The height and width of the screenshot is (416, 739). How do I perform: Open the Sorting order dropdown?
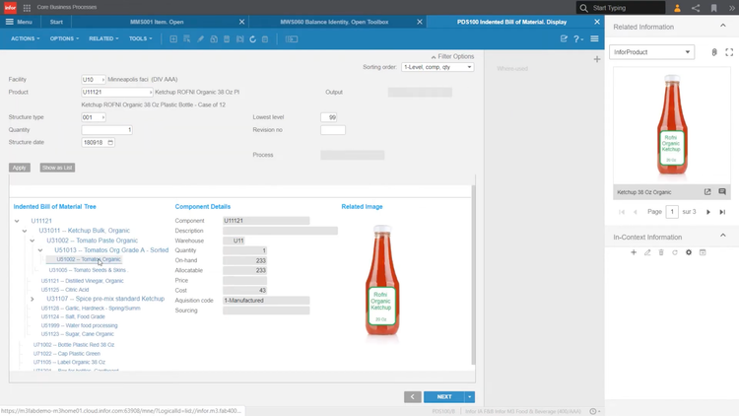pos(437,67)
